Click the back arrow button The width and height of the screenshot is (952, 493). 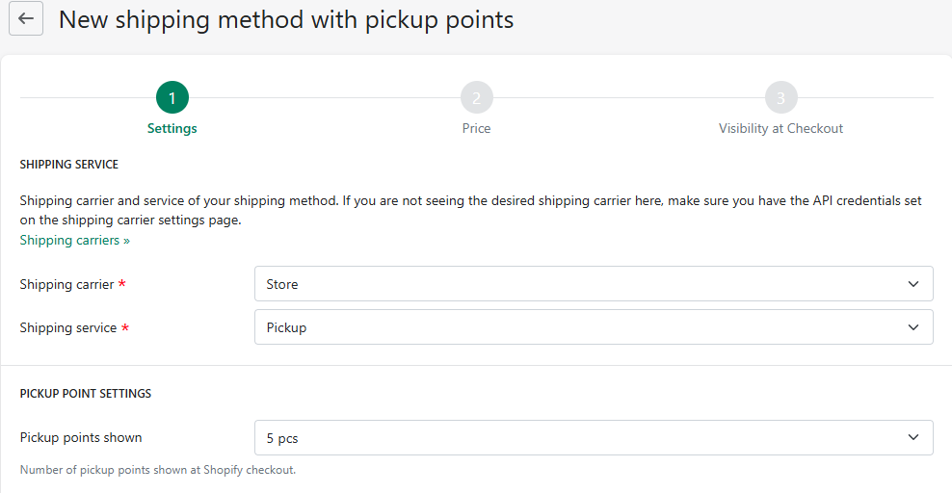click(26, 18)
